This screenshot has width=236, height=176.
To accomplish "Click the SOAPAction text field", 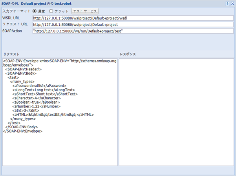I will (133, 31).
